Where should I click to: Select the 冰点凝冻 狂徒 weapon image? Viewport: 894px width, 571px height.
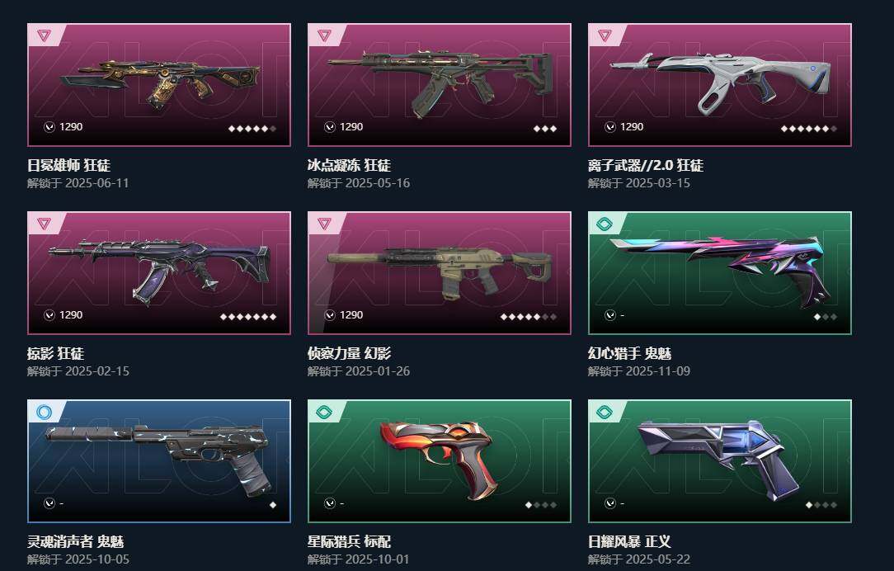coord(439,83)
